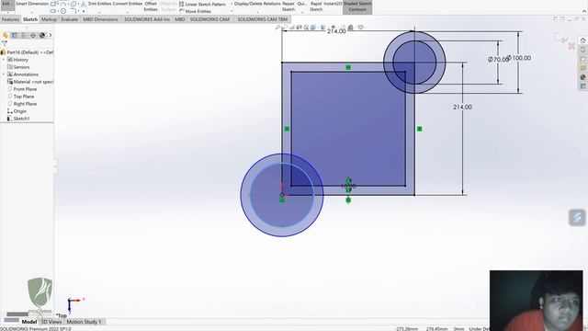The image size is (588, 331).
Task: Select the Sketch Fillet tool
Action: (73, 11)
